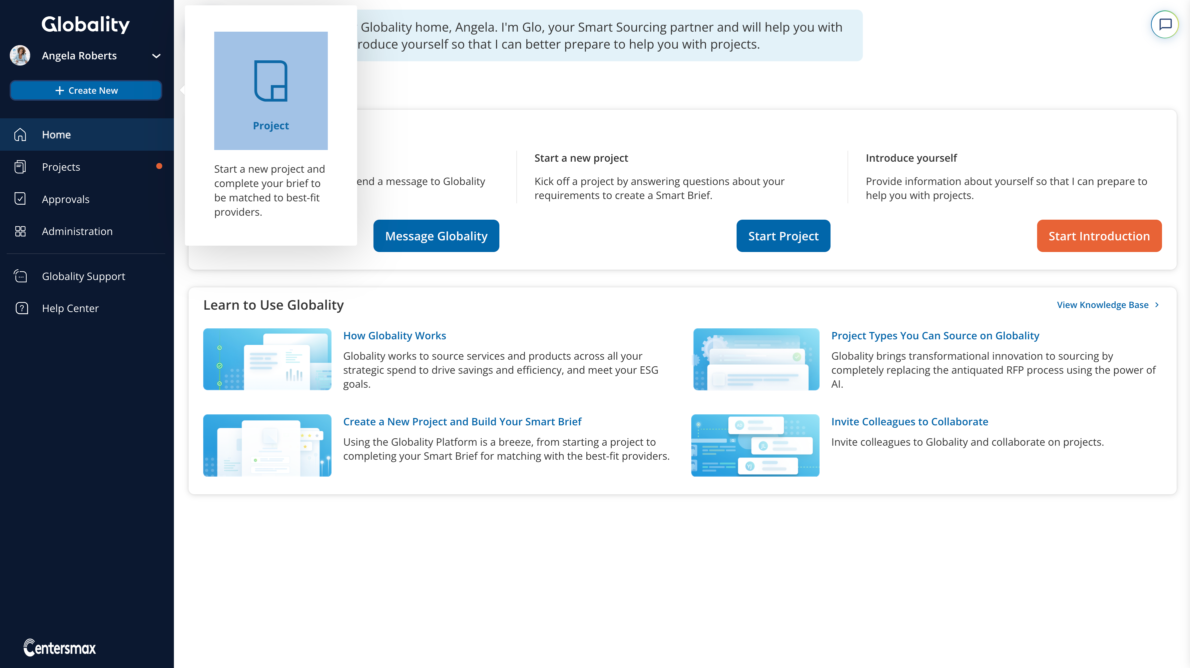This screenshot has width=1190, height=668.
Task: Open the How Globality Works article link
Action: (394, 336)
